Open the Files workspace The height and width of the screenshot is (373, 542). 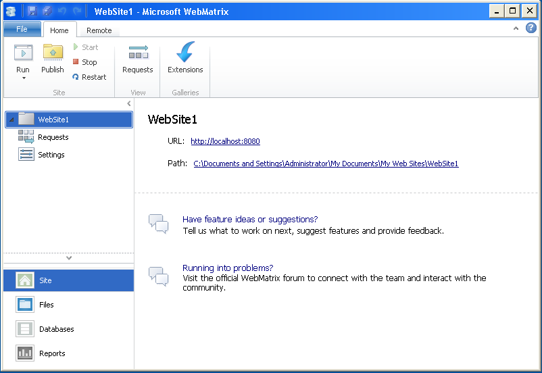(68, 305)
